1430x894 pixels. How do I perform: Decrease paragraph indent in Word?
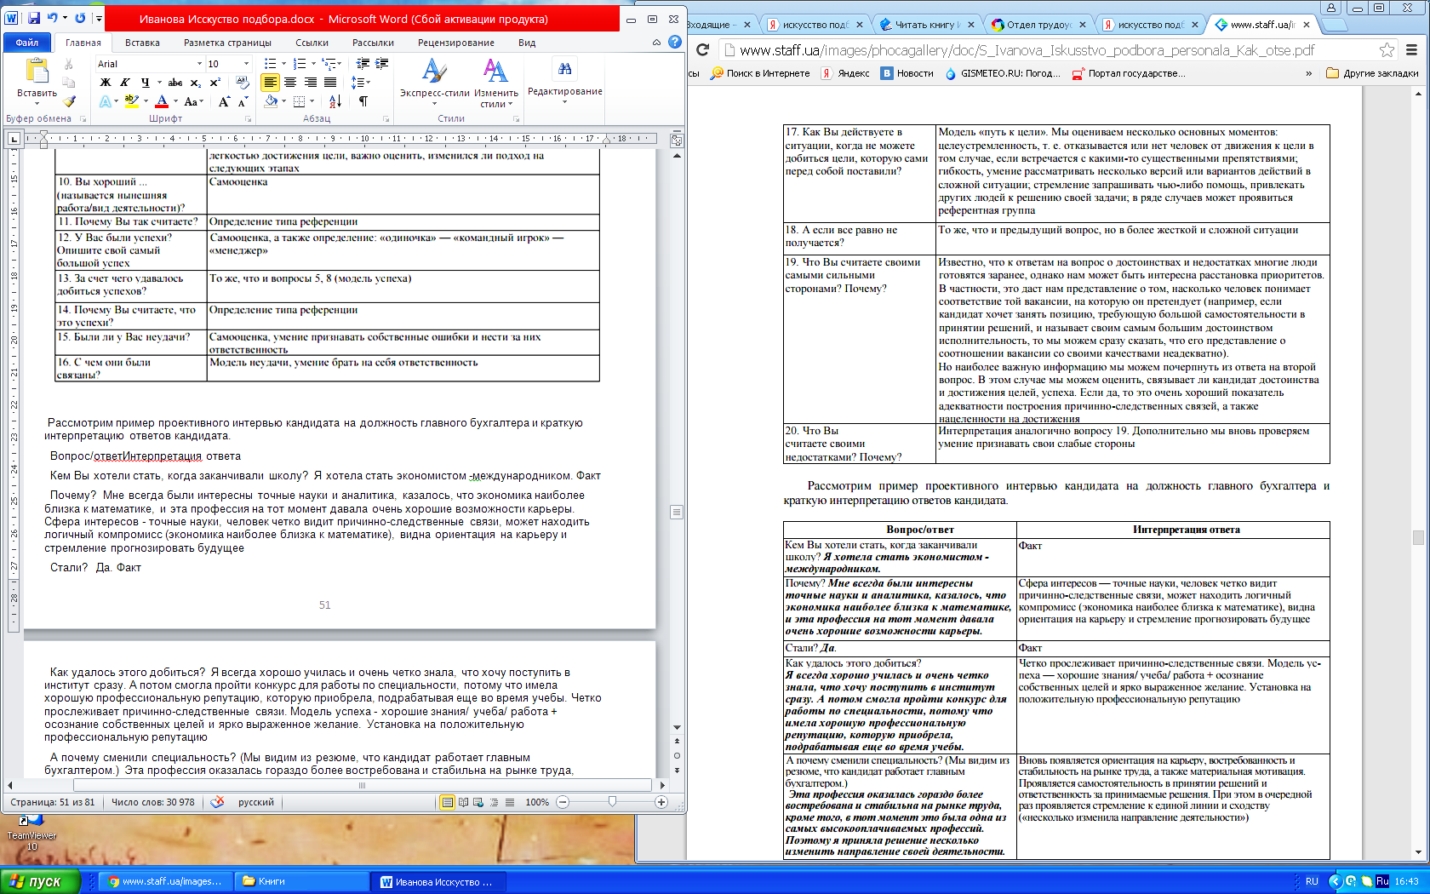(x=363, y=64)
